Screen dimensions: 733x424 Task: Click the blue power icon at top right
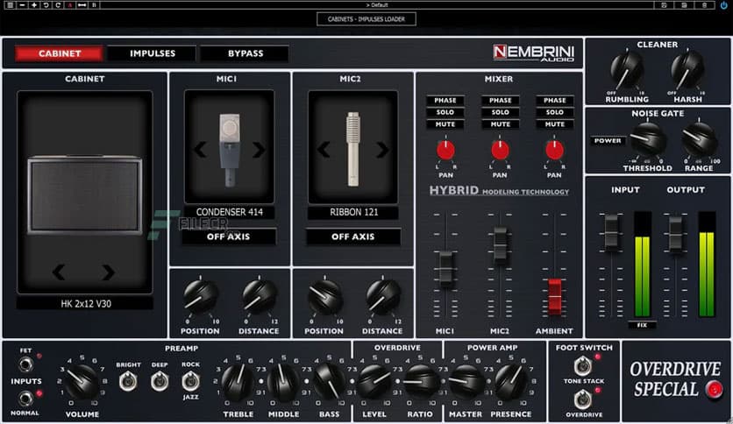click(723, 5)
